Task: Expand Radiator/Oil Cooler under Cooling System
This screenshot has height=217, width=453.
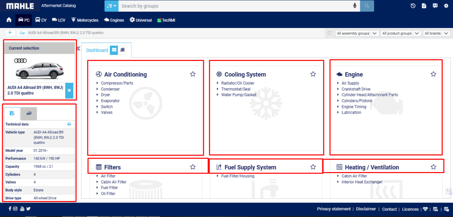Action: pyautogui.click(x=238, y=83)
